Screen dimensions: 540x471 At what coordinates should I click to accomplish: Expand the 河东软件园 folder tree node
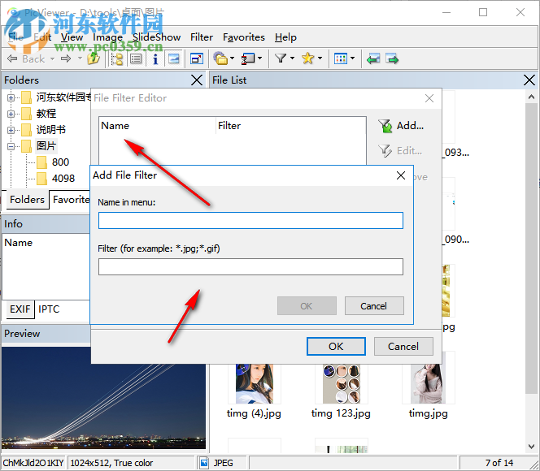11,97
